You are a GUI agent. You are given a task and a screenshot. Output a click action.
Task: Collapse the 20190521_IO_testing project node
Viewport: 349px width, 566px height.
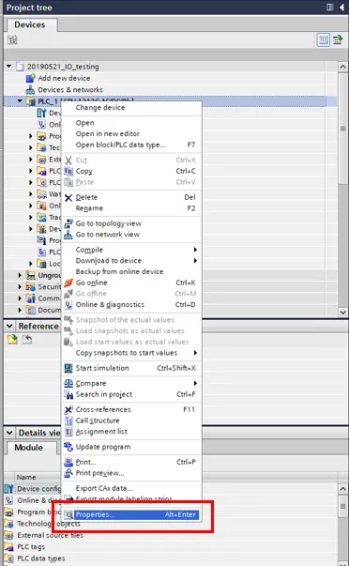point(9,67)
